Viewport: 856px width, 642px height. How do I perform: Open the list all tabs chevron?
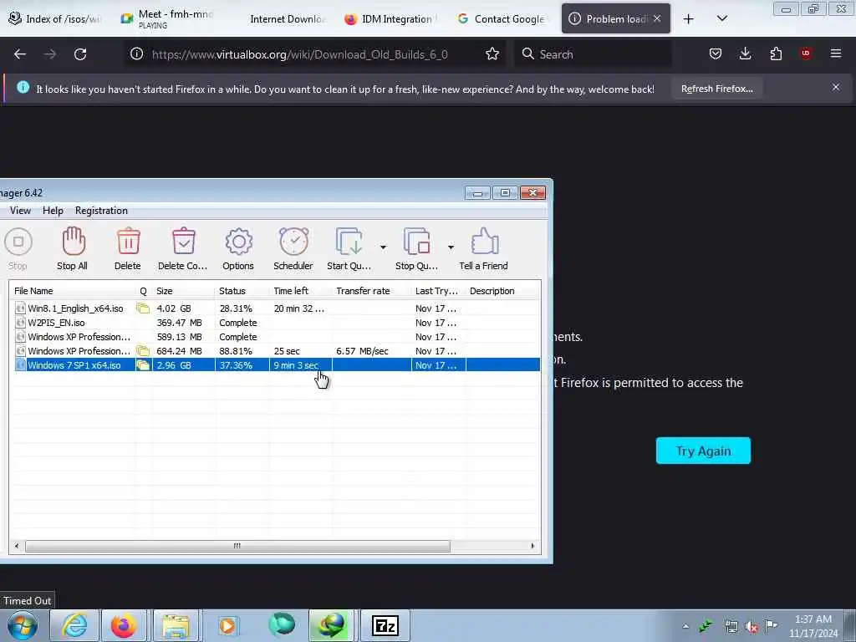pyautogui.click(x=721, y=18)
